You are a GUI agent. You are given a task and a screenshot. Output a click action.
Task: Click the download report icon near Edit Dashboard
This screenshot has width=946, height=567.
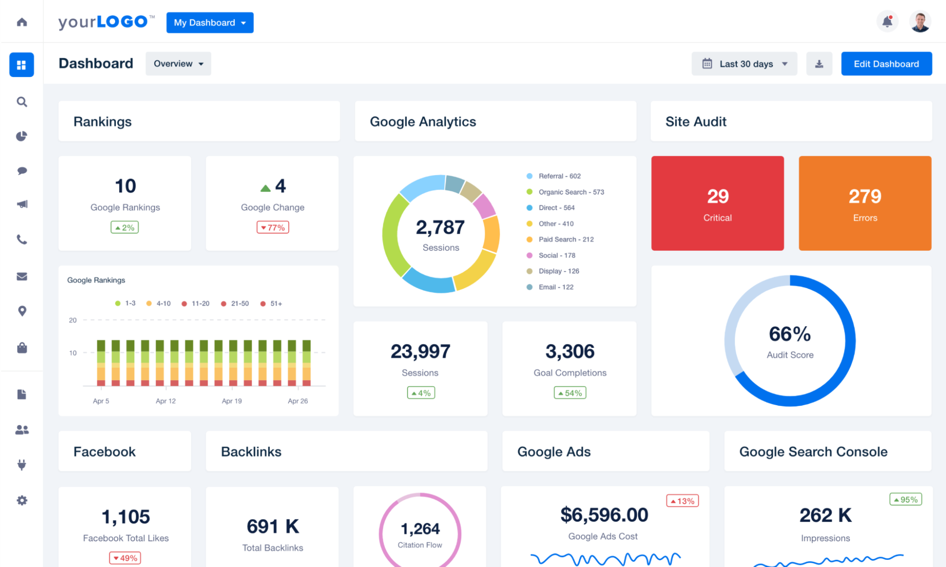point(819,63)
